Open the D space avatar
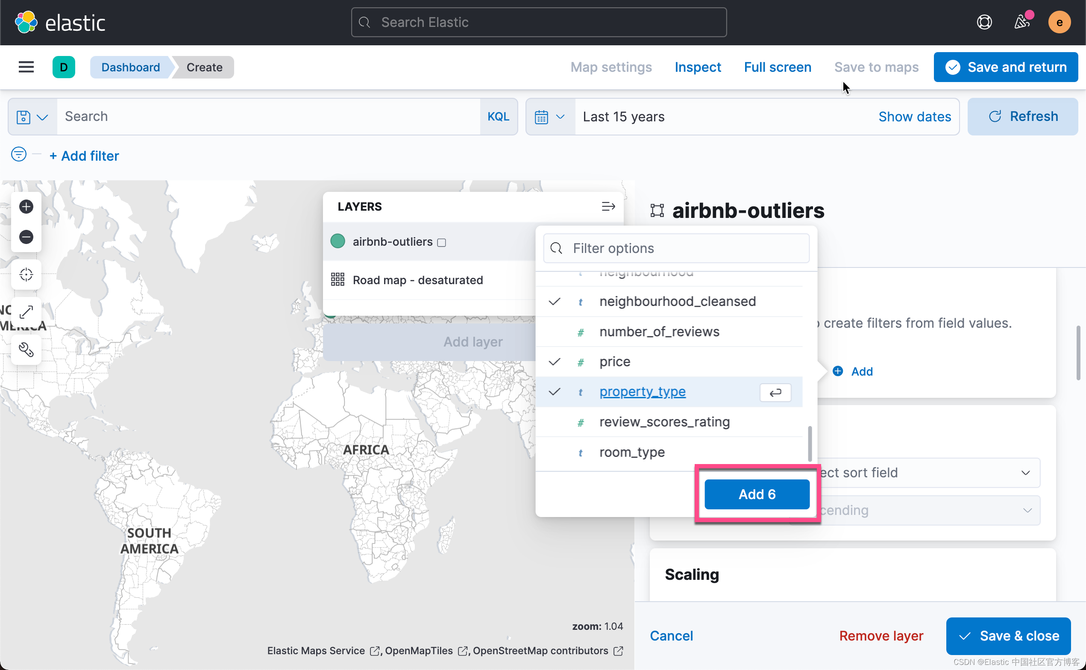This screenshot has width=1086, height=670. (64, 67)
